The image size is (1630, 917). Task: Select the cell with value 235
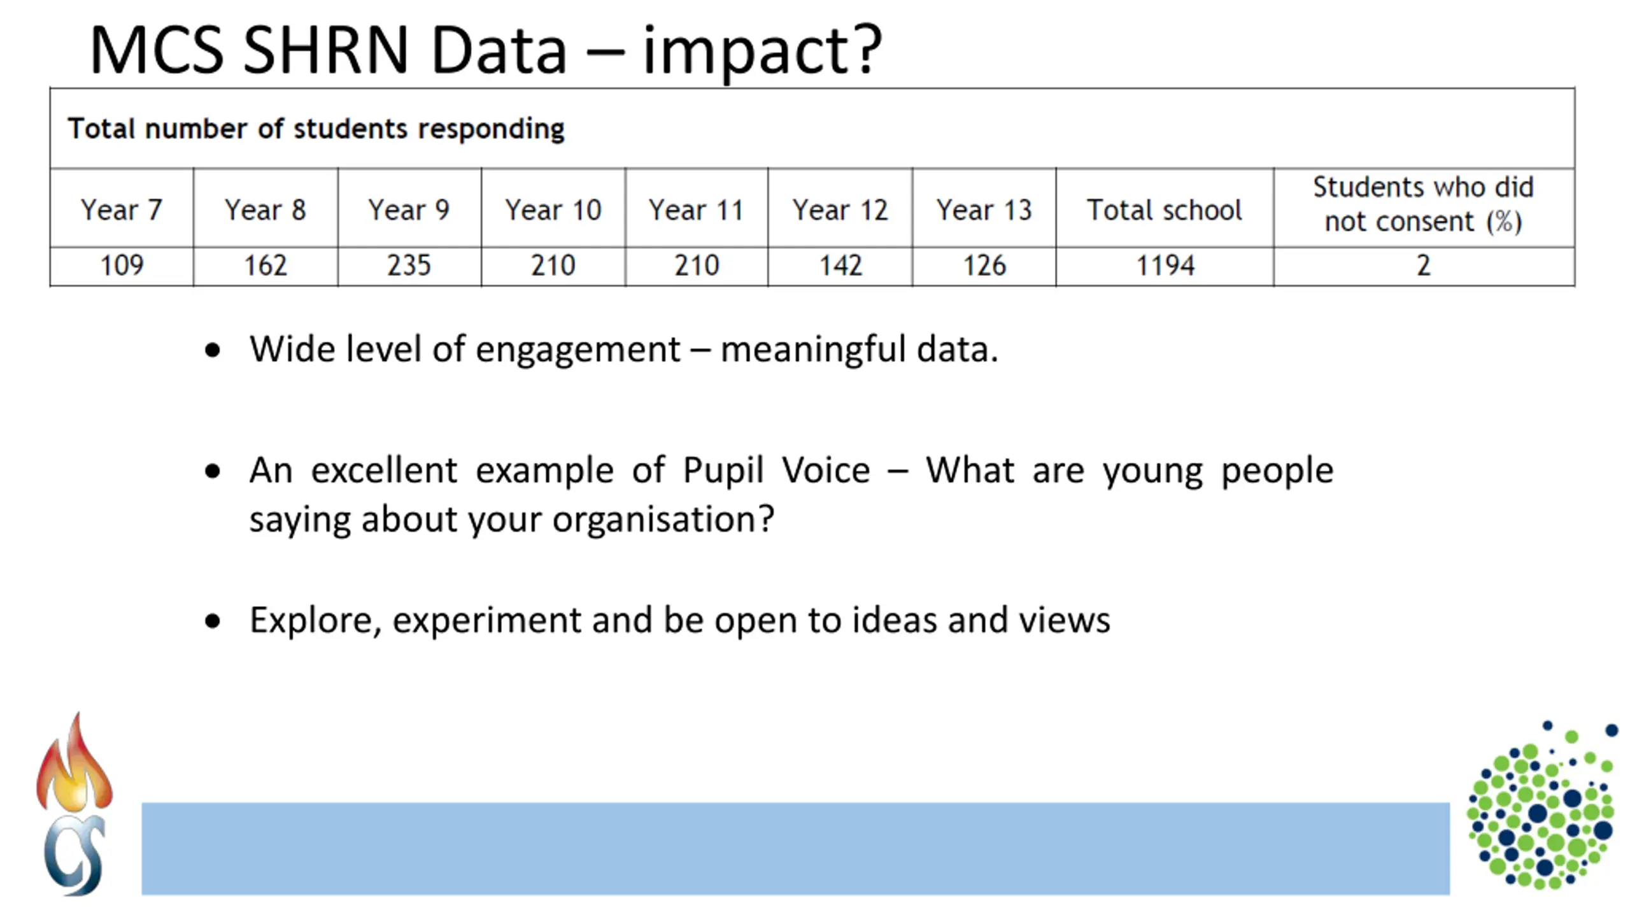[x=409, y=266]
